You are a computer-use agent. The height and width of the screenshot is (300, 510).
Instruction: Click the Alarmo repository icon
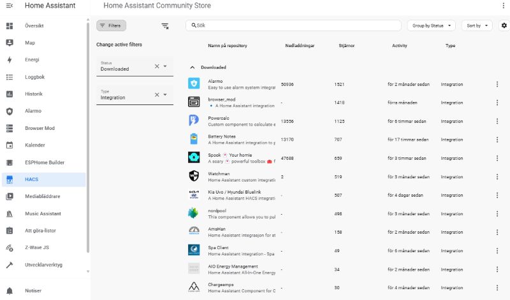pyautogui.click(x=194, y=83)
